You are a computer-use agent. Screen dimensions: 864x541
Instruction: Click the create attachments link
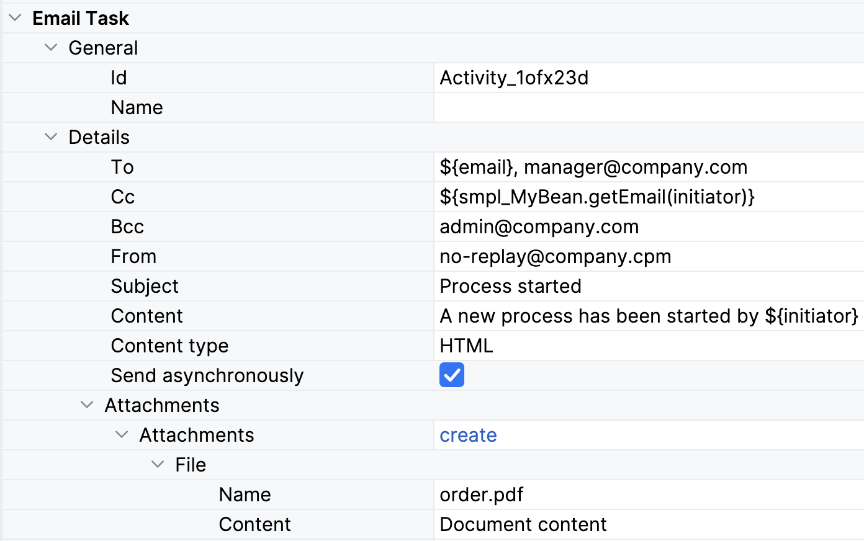[468, 435]
